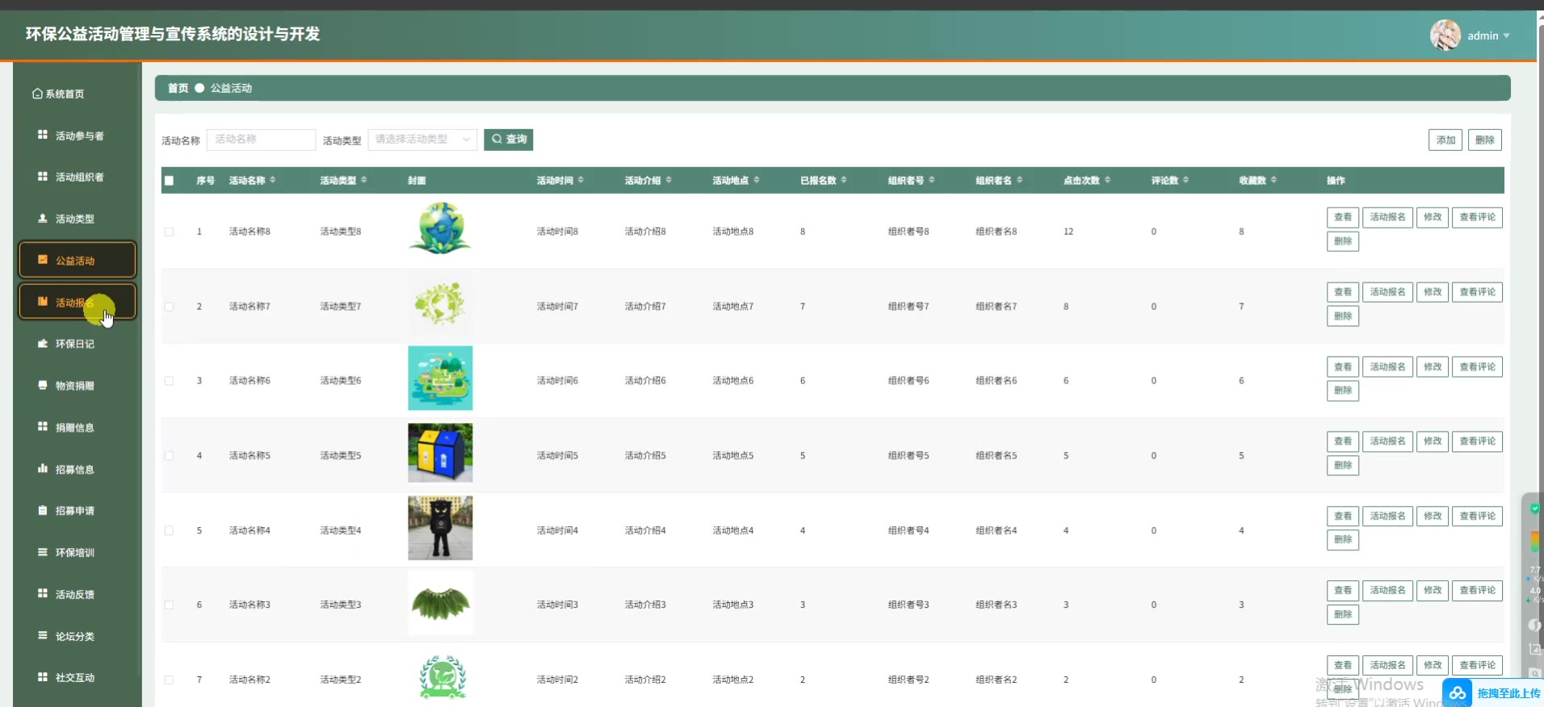The height and width of the screenshot is (707, 1544).
Task: Sort by the 点击次数 column arrows
Action: click(1108, 180)
